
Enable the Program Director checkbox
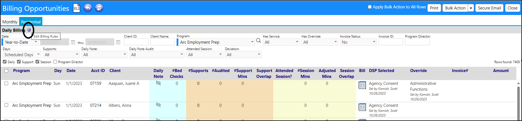[55, 62]
